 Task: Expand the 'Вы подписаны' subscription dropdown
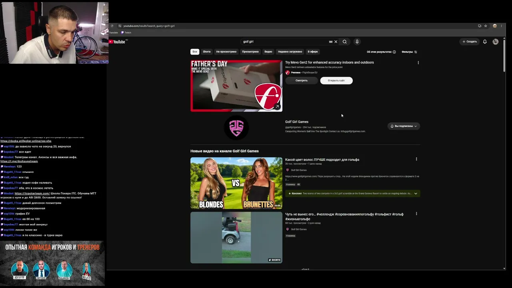(404, 126)
